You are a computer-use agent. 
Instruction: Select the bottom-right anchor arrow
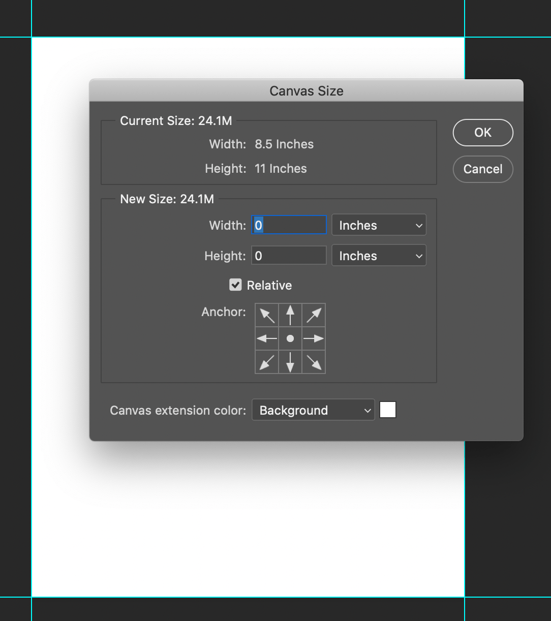click(313, 361)
